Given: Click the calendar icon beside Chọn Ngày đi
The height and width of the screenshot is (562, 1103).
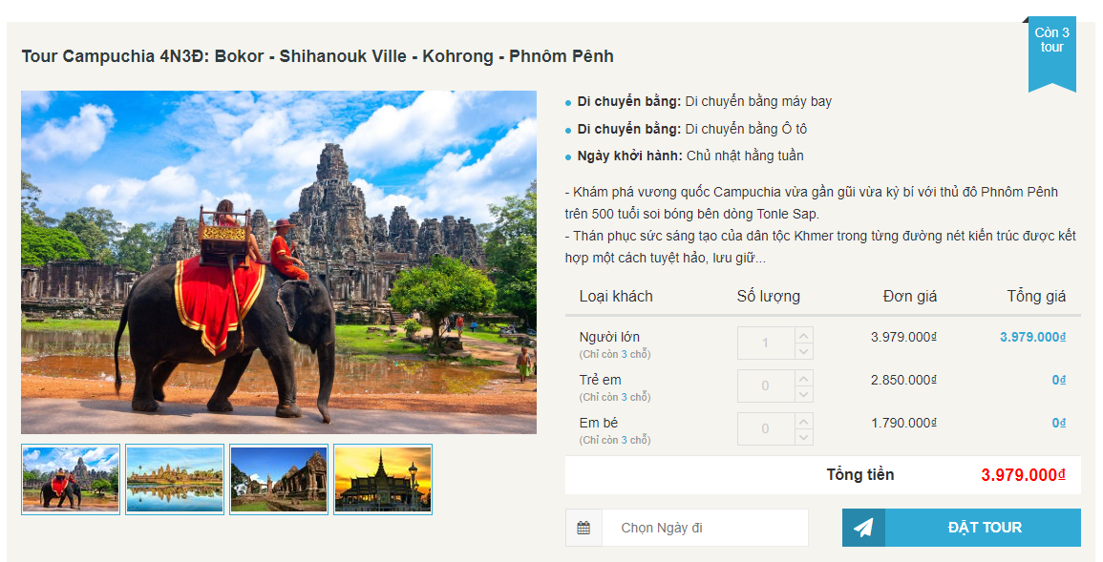Looking at the screenshot, I should click(x=583, y=528).
